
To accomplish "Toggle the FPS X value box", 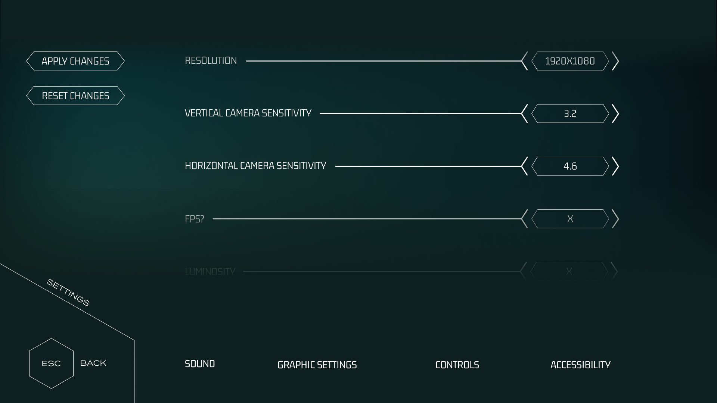I will (x=570, y=219).
